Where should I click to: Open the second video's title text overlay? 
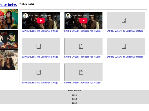pyautogui.click(x=83, y=16)
